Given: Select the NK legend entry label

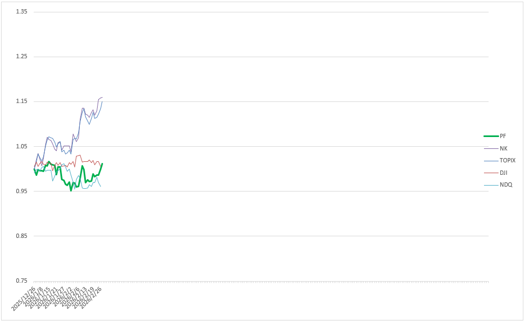Looking at the screenshot, I should [x=503, y=148].
